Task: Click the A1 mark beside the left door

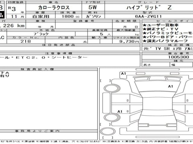Action: coord(120,112)
